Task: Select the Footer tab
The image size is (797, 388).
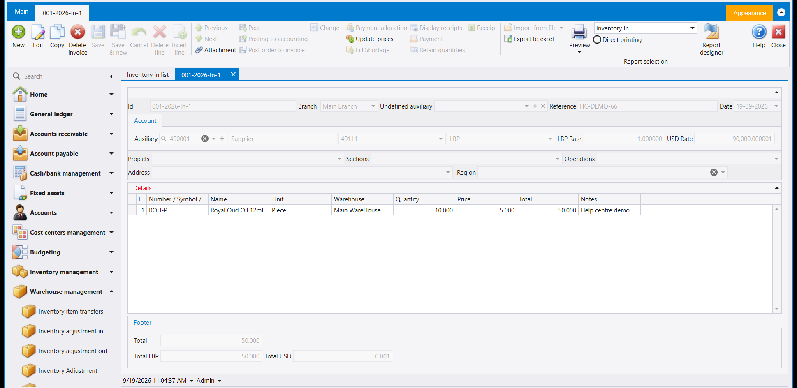Action: pyautogui.click(x=142, y=323)
